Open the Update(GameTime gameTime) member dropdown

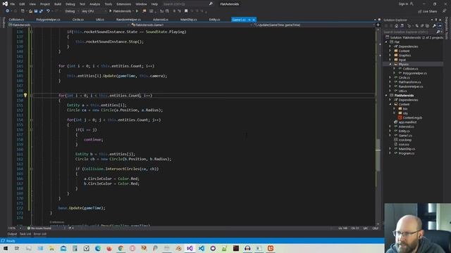point(314,25)
